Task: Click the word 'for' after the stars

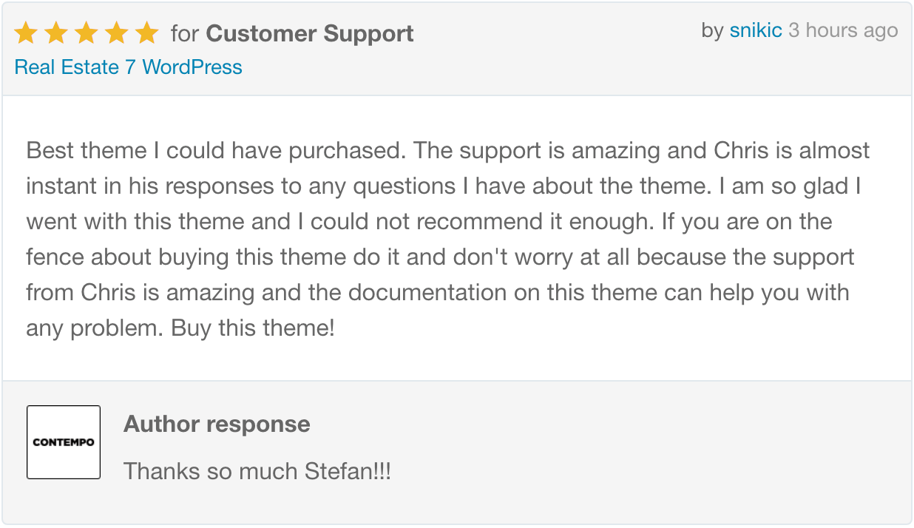Action: click(x=185, y=33)
